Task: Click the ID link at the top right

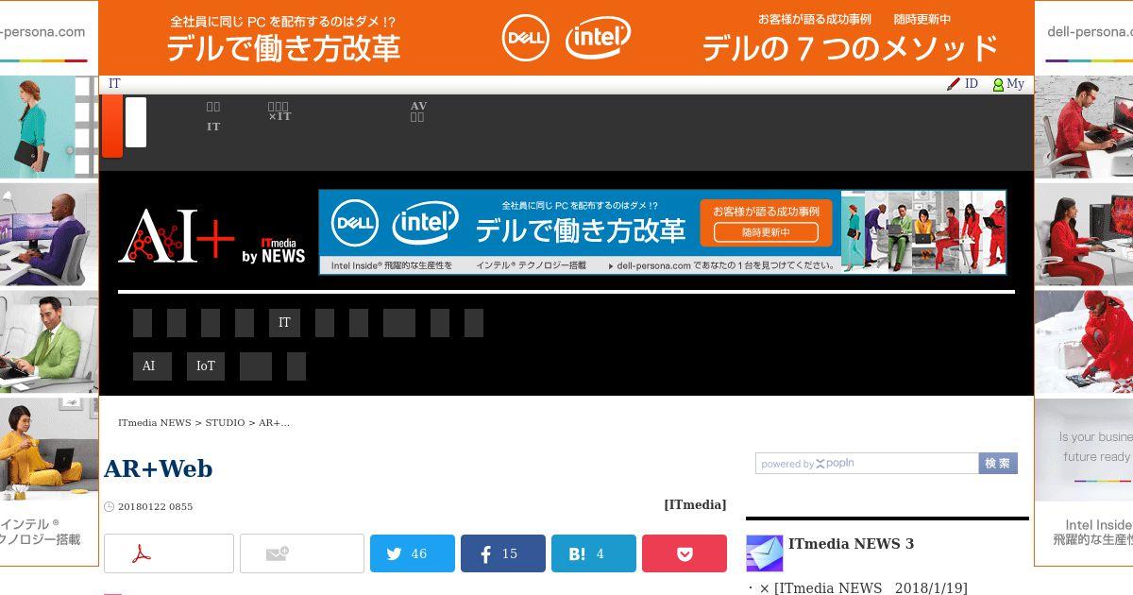Action: (x=971, y=84)
